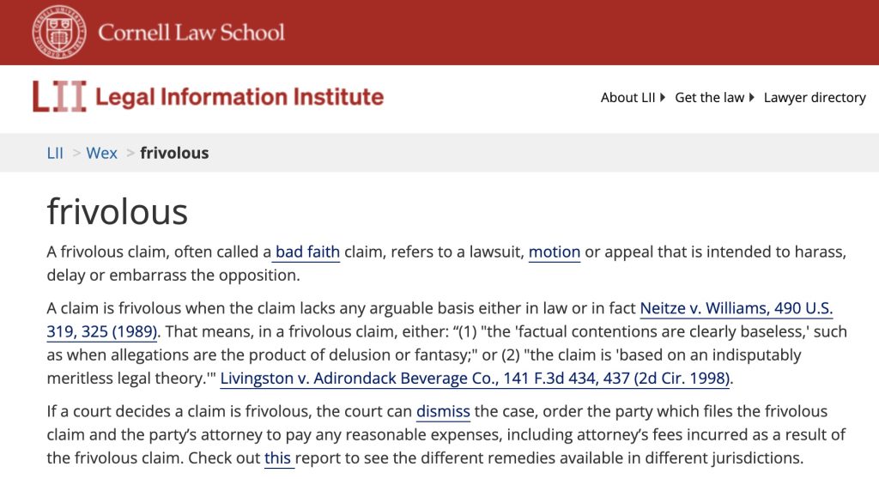Screen dimensions: 879x479
Task: Click the '319, 325 (1989)' citation text
Action: pyautogui.click(x=101, y=331)
